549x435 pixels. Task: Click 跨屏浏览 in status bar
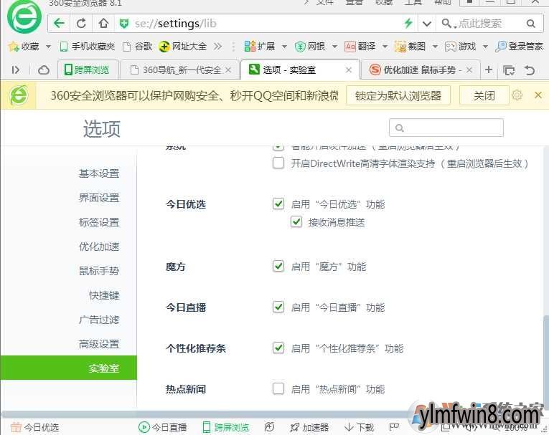(x=226, y=427)
